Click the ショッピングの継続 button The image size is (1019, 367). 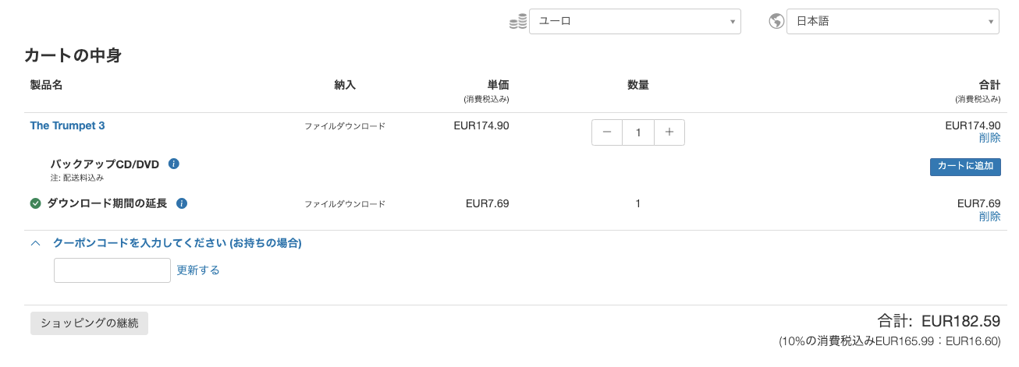point(89,323)
